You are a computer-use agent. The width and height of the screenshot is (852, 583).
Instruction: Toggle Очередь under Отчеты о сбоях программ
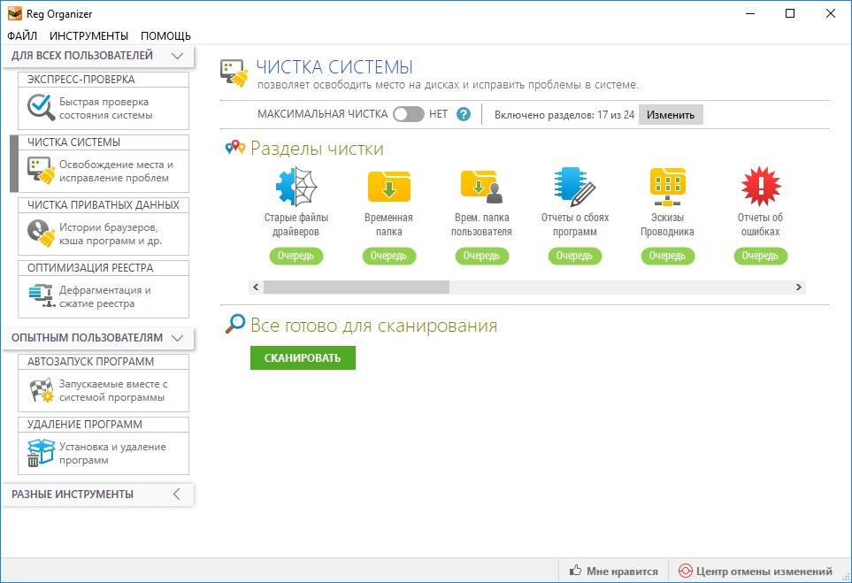tap(574, 256)
